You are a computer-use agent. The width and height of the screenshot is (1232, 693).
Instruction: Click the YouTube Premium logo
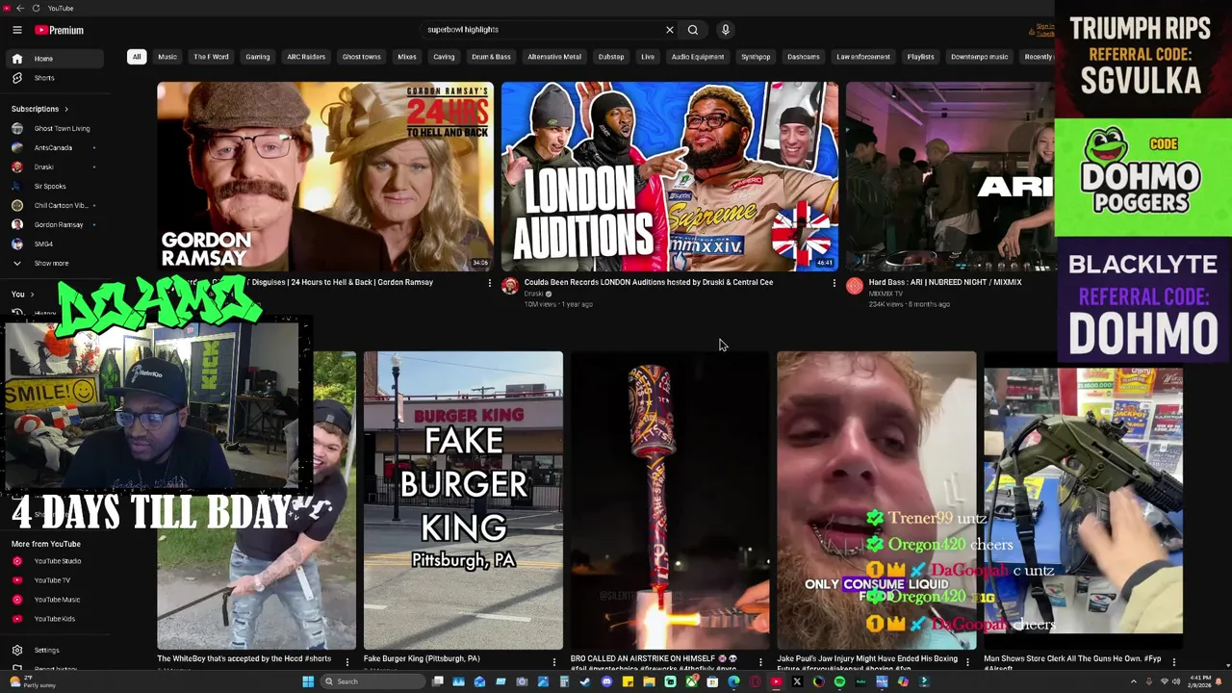tap(60, 30)
